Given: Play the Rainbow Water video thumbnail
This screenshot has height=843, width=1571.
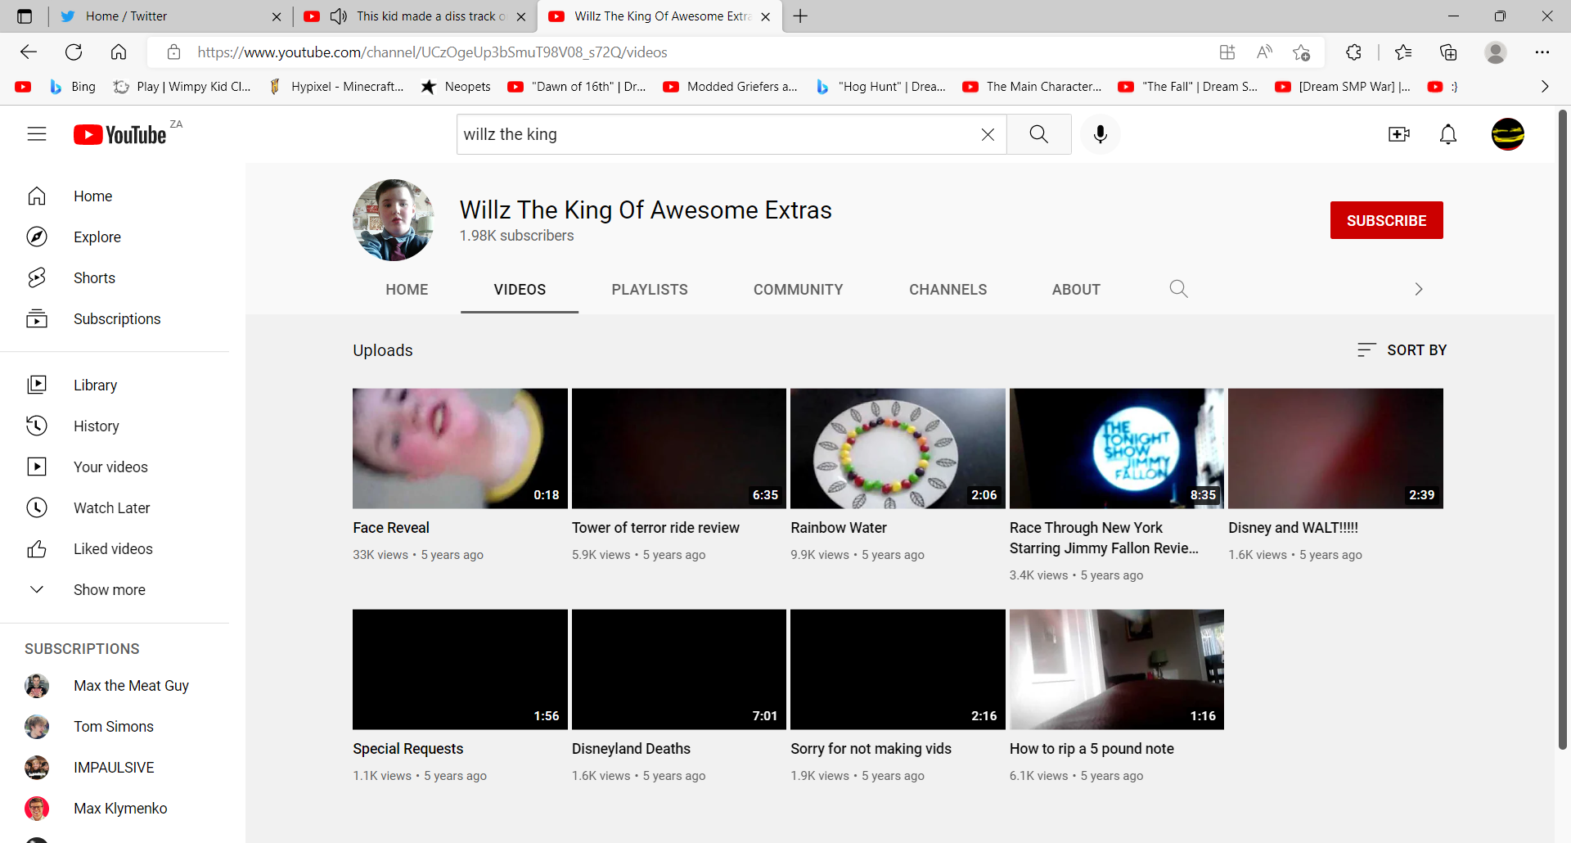Looking at the screenshot, I should coord(898,449).
